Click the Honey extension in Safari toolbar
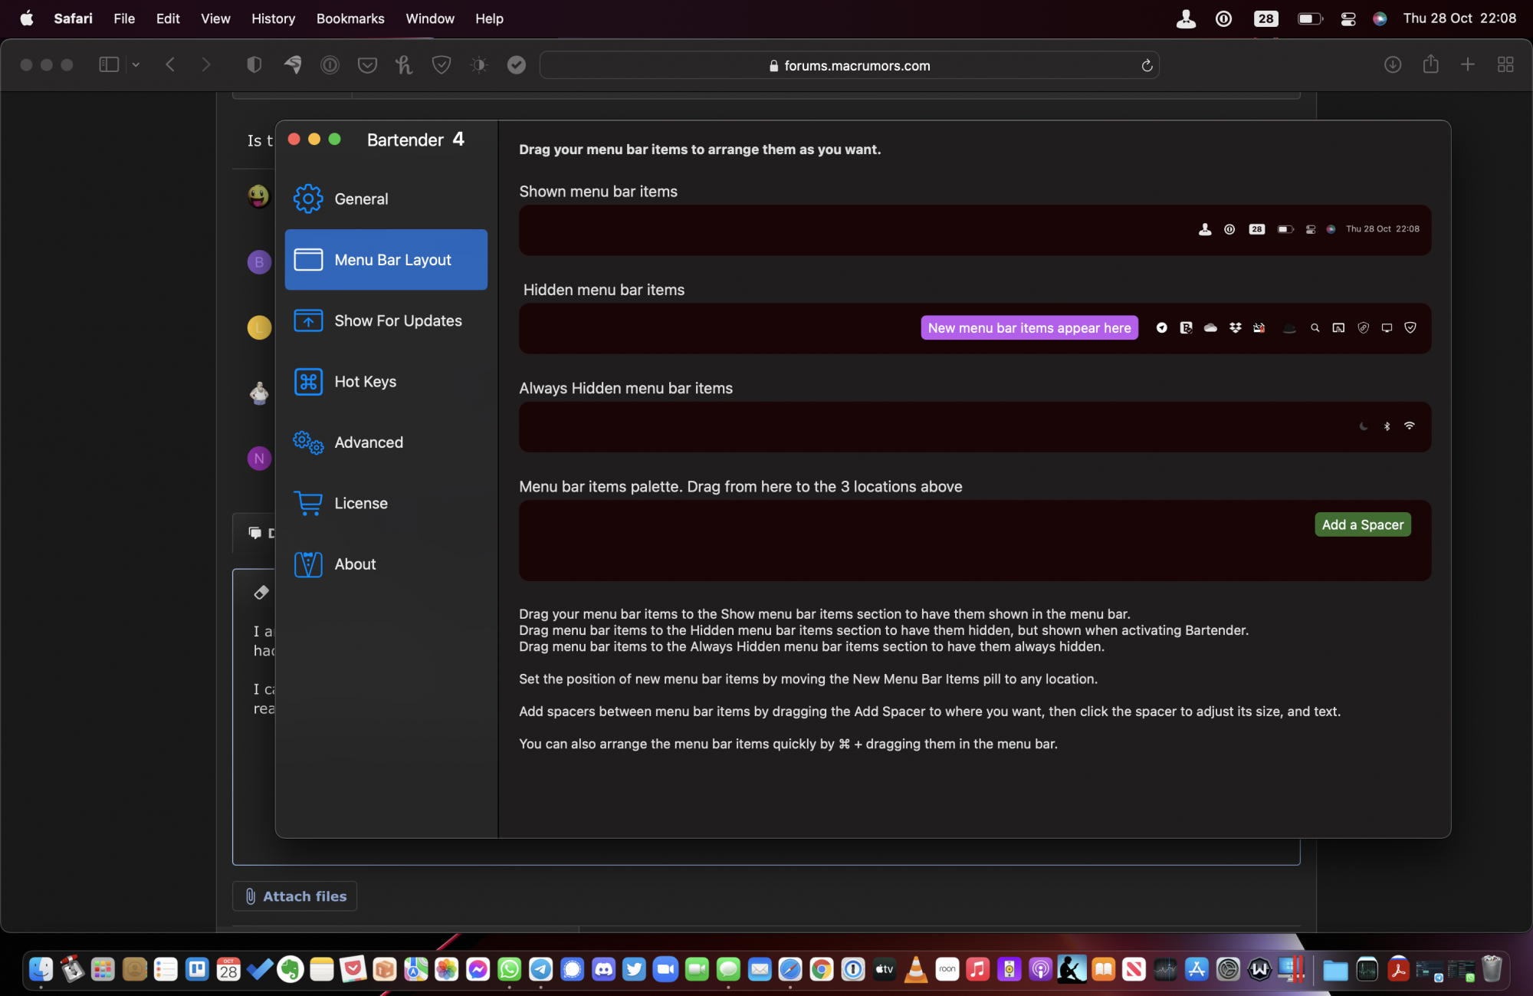This screenshot has height=996, width=1533. pyautogui.click(x=404, y=65)
